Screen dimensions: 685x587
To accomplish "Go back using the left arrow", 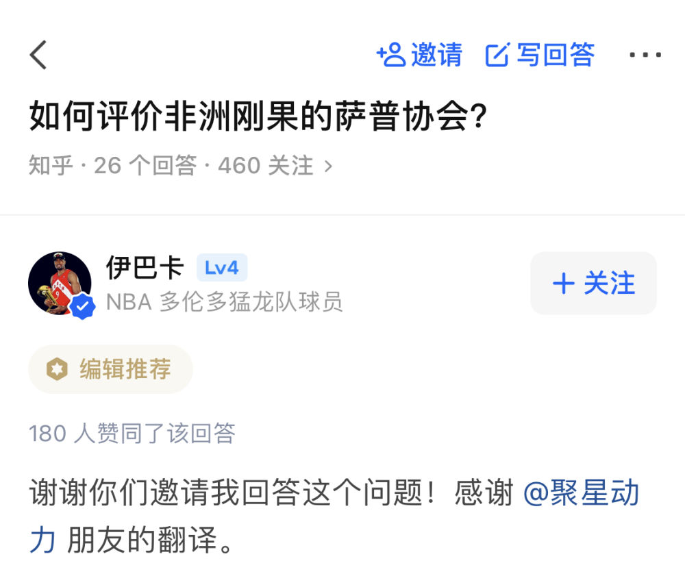I will click(39, 55).
